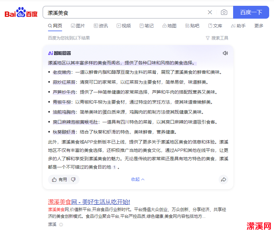Click the shield icon beside 潆溪 source

point(61,225)
